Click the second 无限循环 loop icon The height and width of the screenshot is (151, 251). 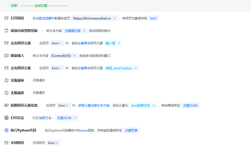point(6,93)
